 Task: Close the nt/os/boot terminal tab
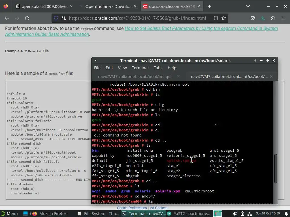tap(271, 76)
